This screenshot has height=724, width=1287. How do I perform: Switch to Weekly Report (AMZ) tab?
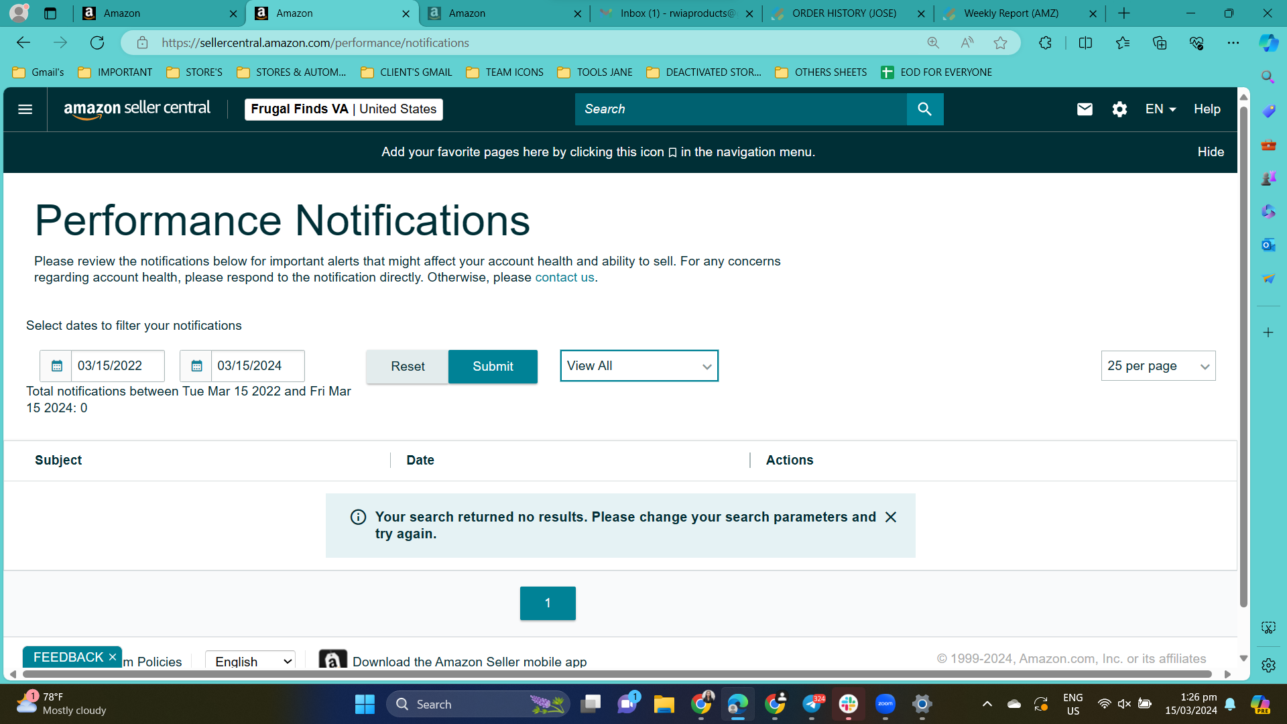(x=1021, y=13)
